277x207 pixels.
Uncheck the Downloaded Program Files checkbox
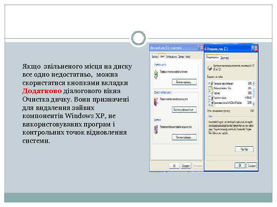pyautogui.click(x=209, y=83)
